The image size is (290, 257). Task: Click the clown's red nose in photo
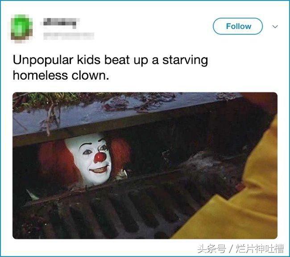[100, 157]
